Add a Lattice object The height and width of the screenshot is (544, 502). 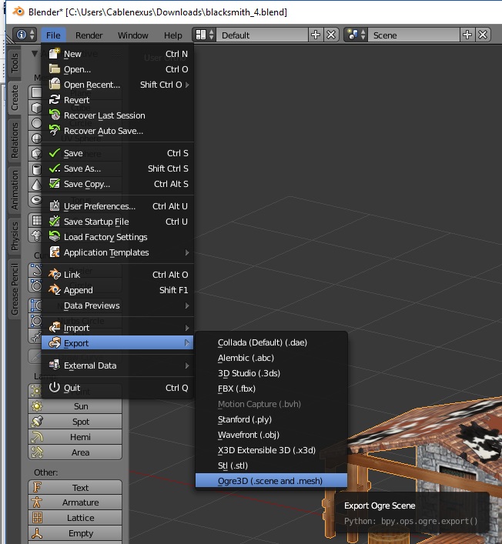[x=75, y=518]
